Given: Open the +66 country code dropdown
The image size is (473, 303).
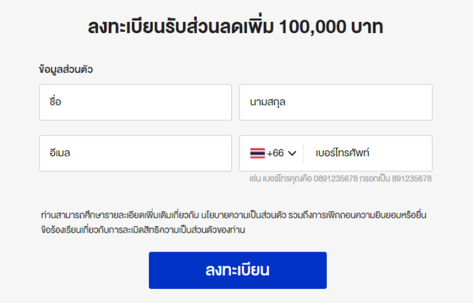Looking at the screenshot, I should point(273,153).
